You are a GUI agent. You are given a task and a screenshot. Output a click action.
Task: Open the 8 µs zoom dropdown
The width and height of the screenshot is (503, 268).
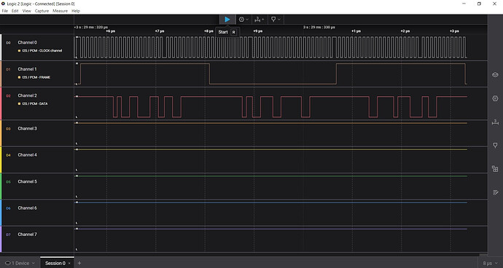click(x=490, y=264)
